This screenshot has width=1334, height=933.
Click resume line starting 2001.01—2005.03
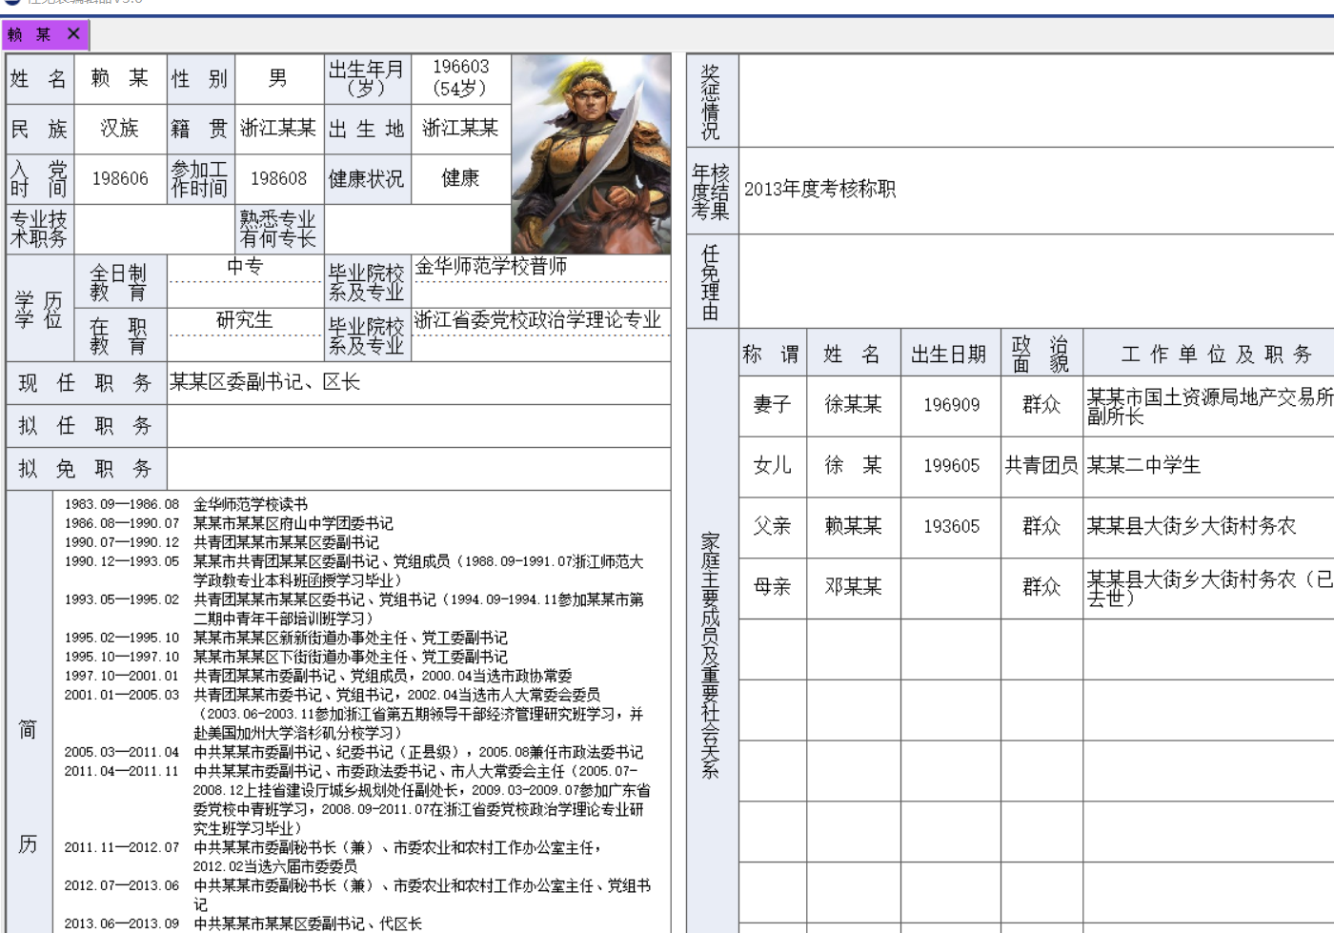click(354, 715)
